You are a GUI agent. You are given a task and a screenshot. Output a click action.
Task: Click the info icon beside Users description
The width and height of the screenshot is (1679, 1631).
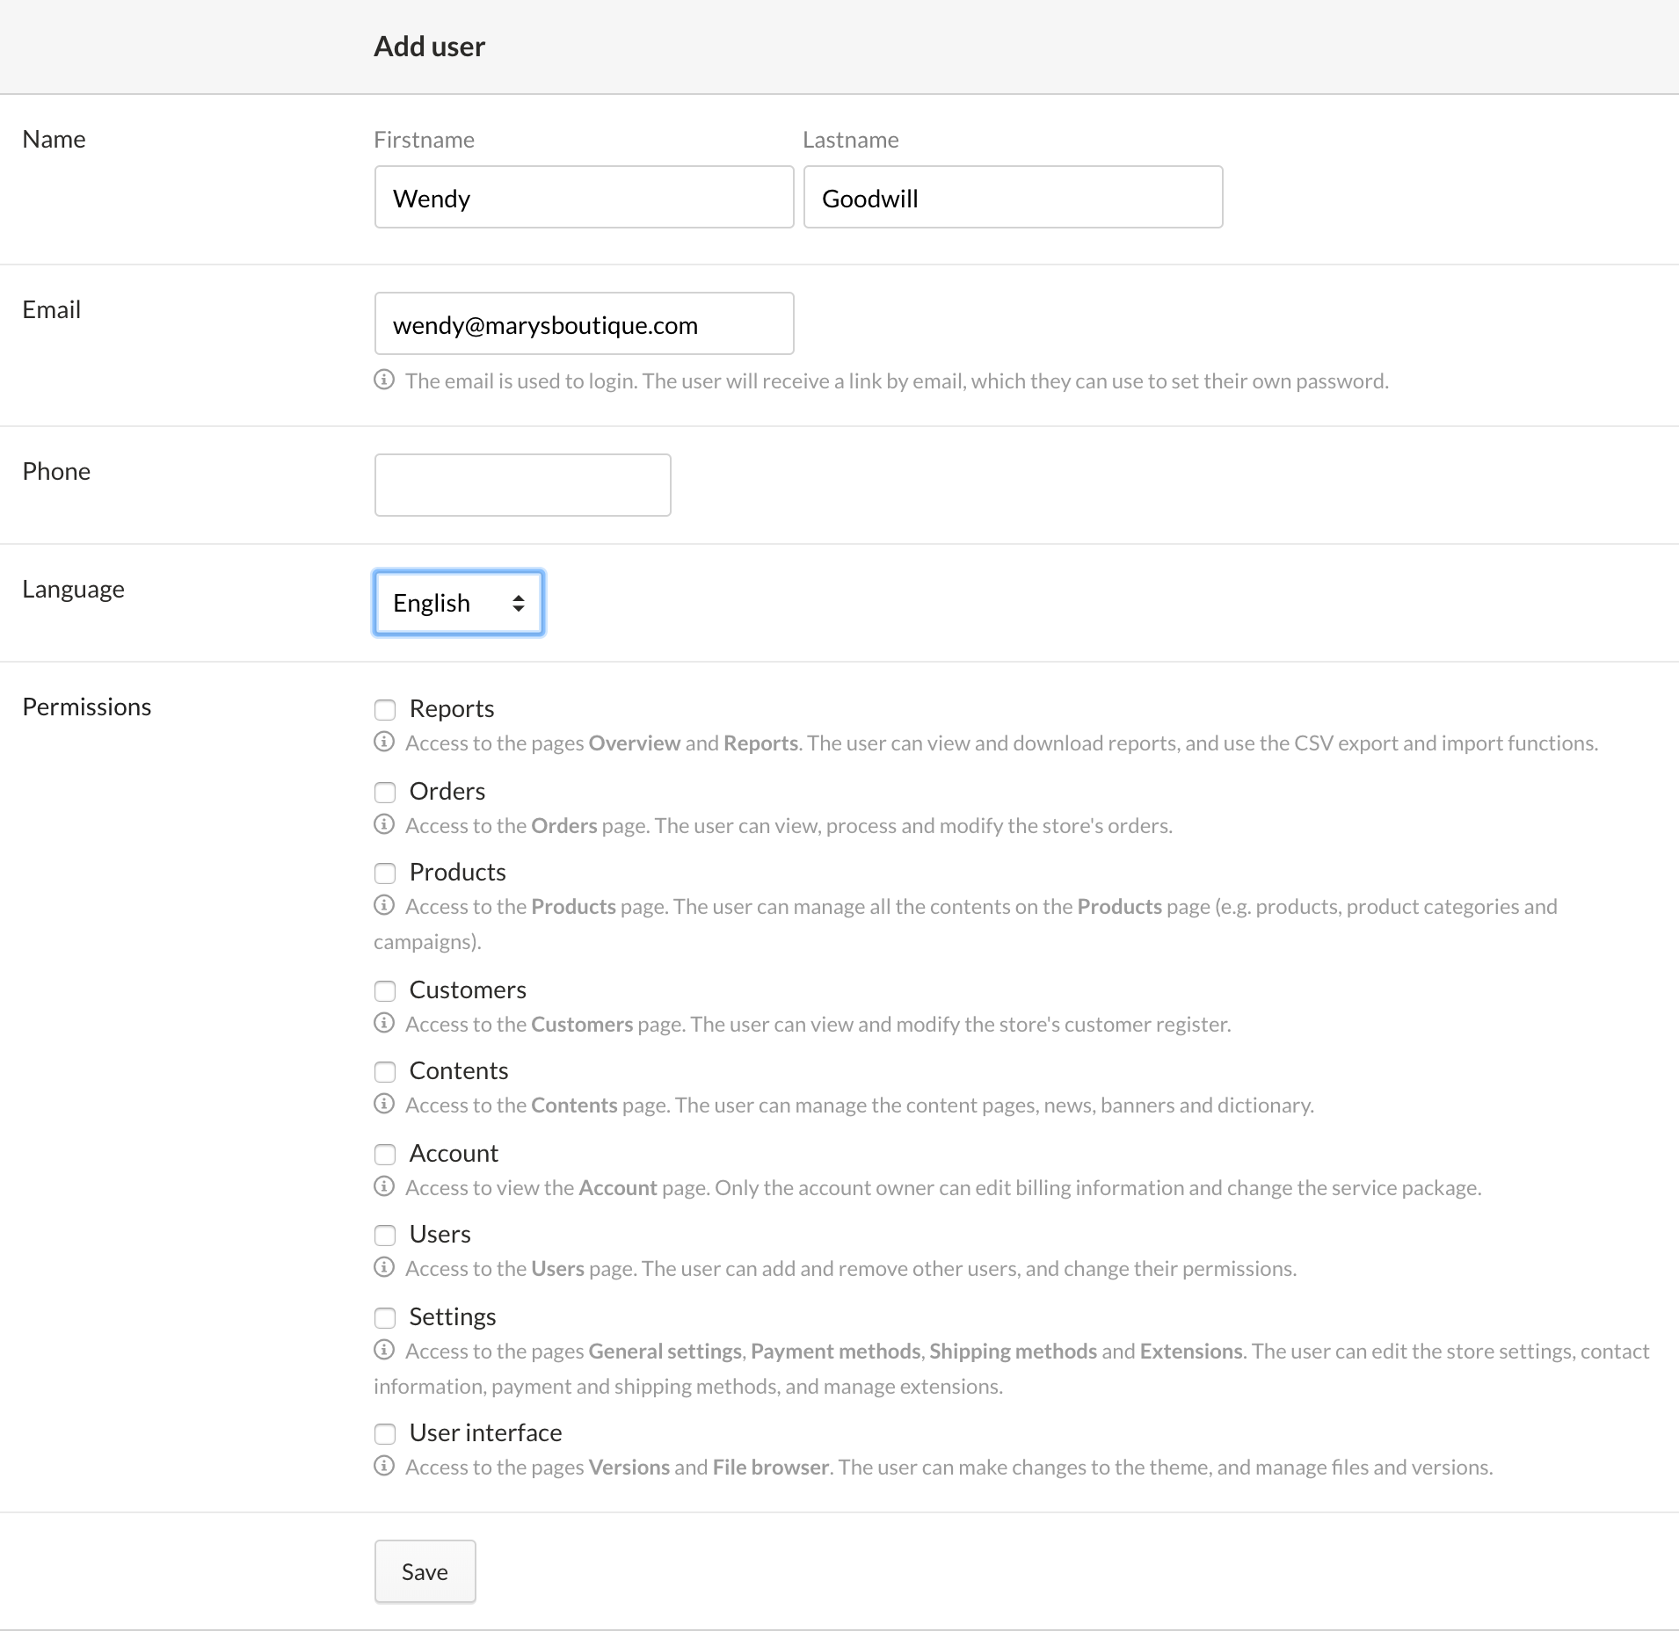[x=384, y=1267]
